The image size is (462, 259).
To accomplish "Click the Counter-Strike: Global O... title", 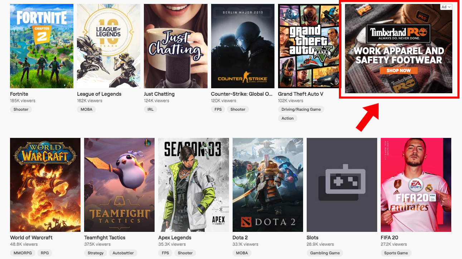I will 242,94.
